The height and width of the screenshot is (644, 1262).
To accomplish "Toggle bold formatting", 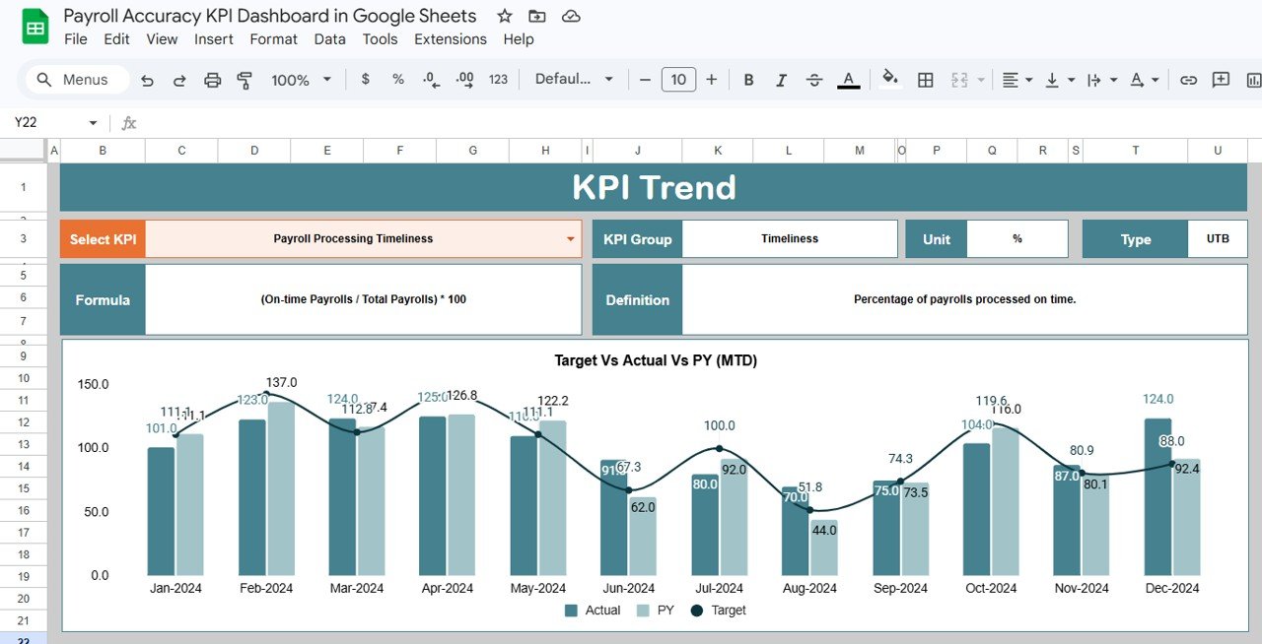I will click(x=747, y=79).
